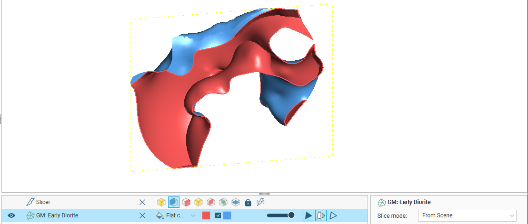528x224 pixels.
Task: Click the outlined triangle display icon
Action: pyautogui.click(x=333, y=215)
